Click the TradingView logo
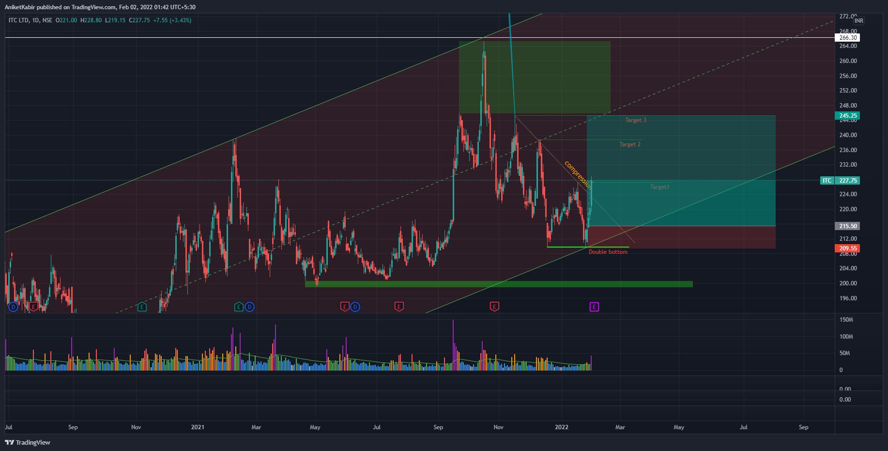Viewport: 888px width, 451px height. tap(28, 442)
